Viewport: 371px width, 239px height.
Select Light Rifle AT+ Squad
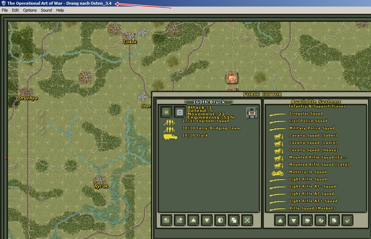[313, 201]
